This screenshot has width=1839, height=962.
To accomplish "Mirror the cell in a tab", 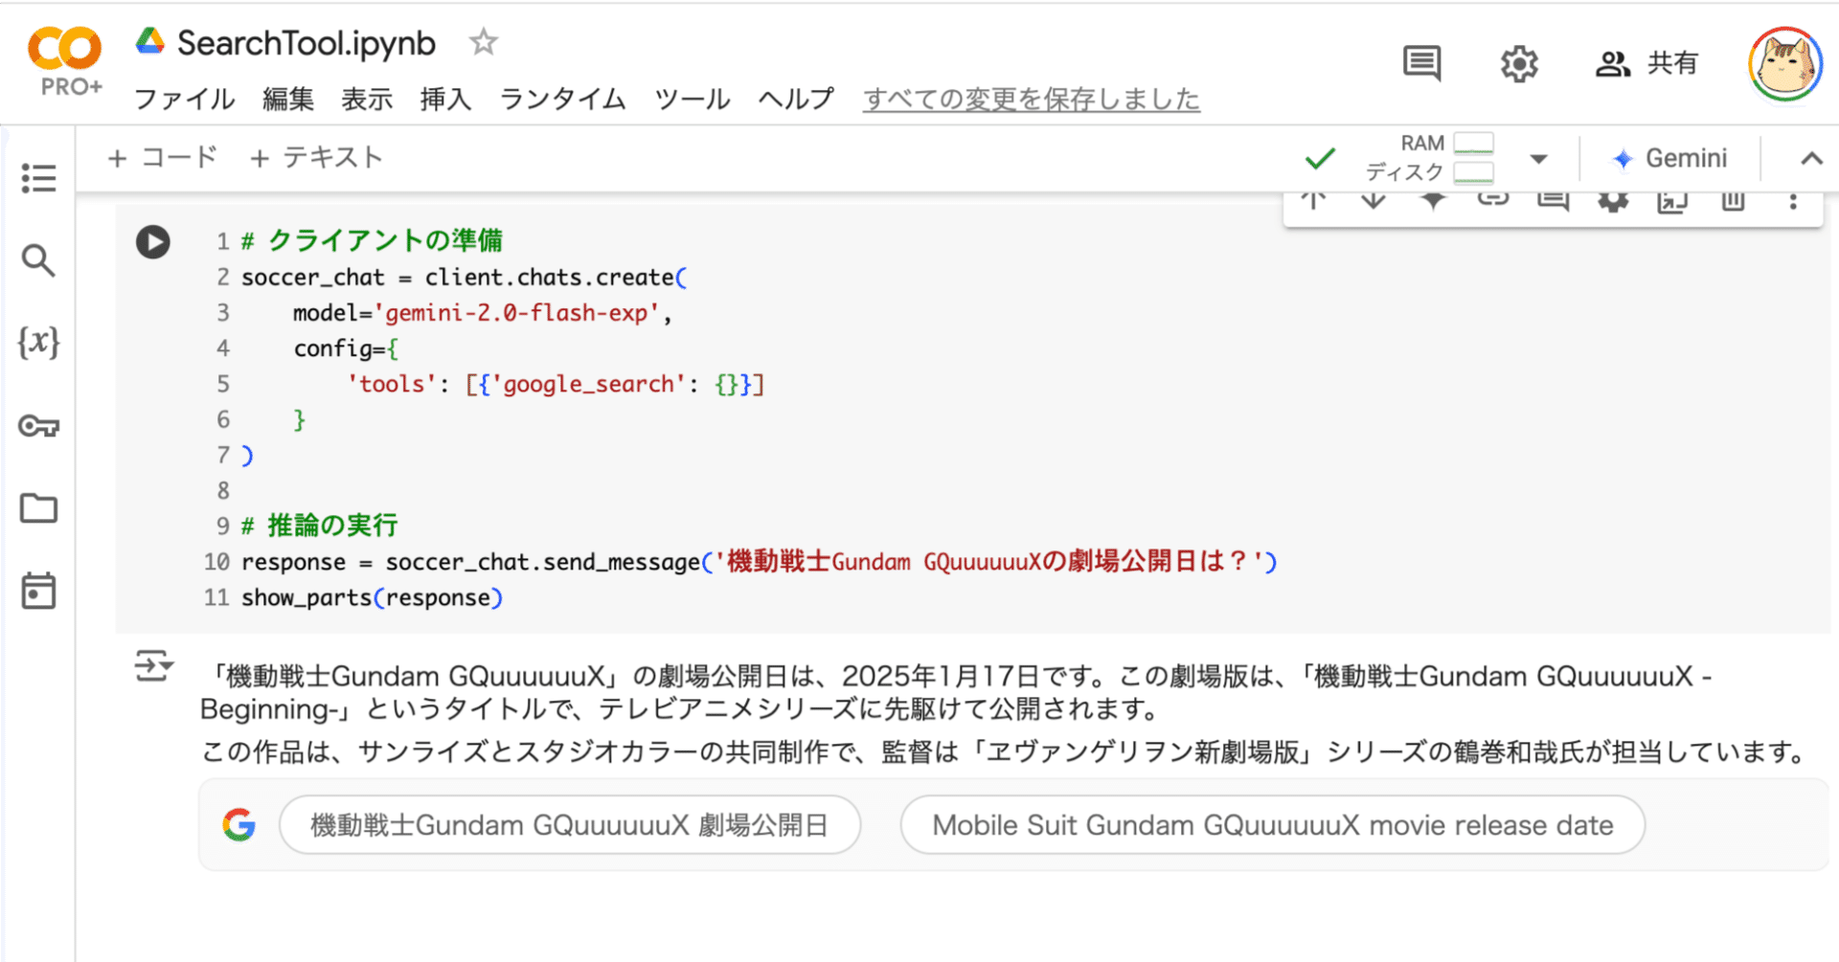I will click(1671, 200).
